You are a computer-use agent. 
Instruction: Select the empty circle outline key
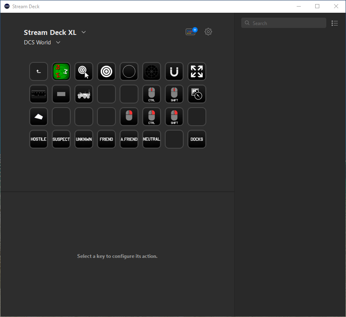click(129, 71)
